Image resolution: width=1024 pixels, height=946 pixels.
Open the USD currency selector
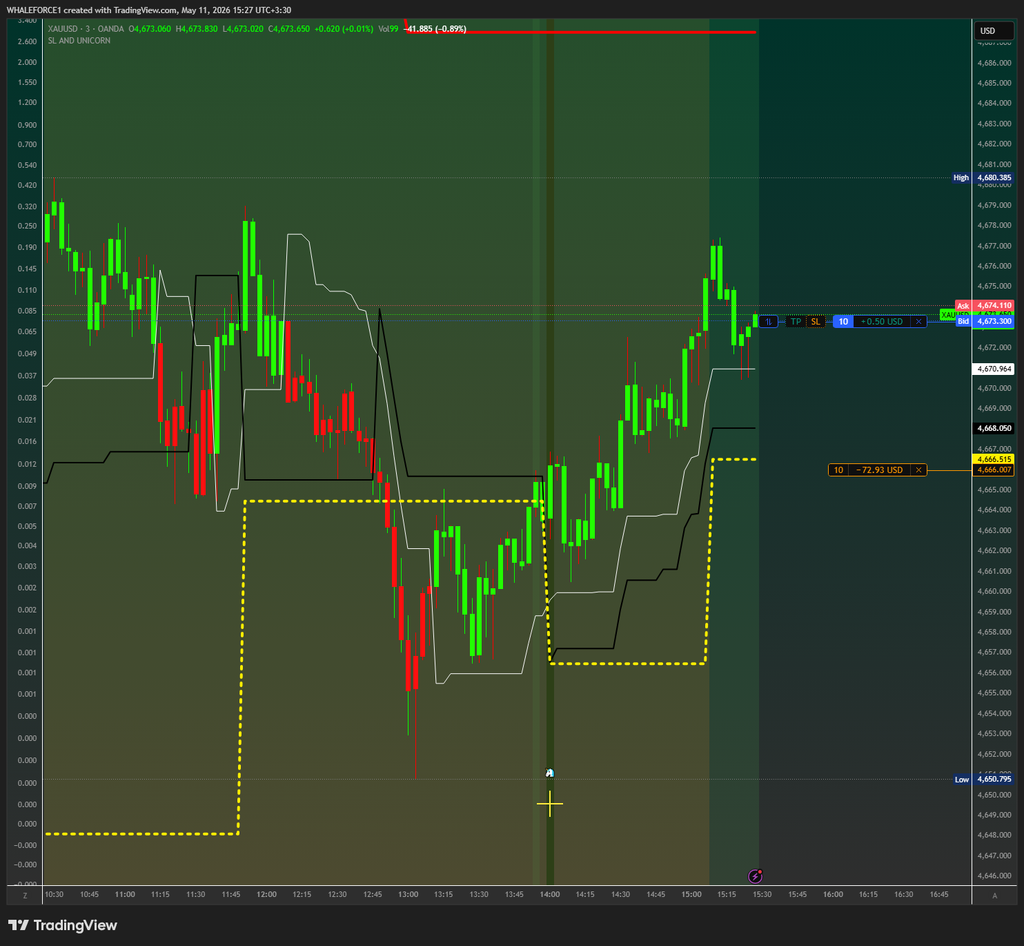point(994,31)
